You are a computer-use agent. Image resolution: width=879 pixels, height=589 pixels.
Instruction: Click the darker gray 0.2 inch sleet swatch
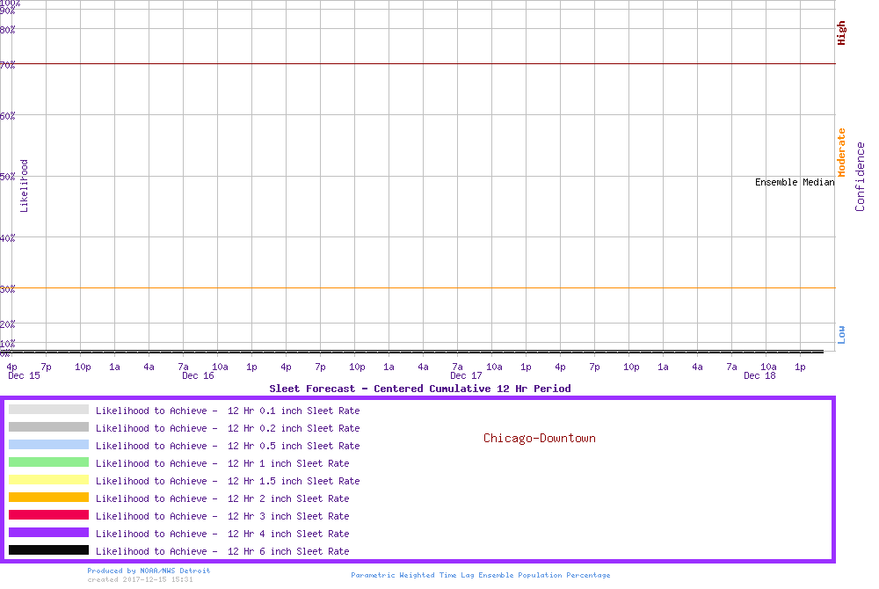click(x=48, y=427)
